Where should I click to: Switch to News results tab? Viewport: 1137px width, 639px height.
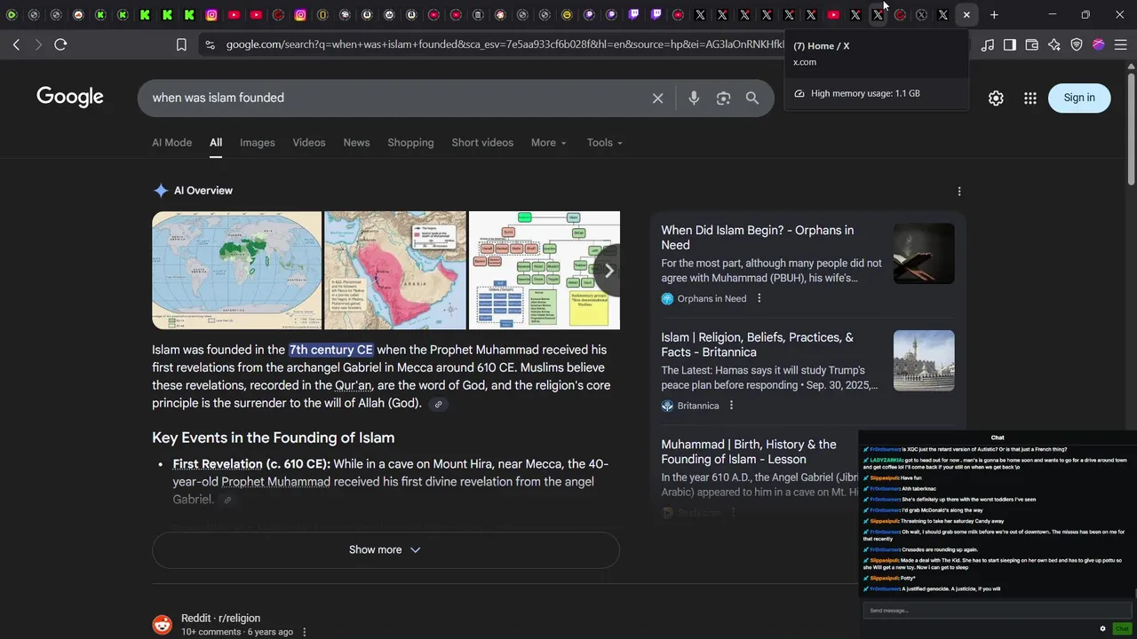[356, 143]
